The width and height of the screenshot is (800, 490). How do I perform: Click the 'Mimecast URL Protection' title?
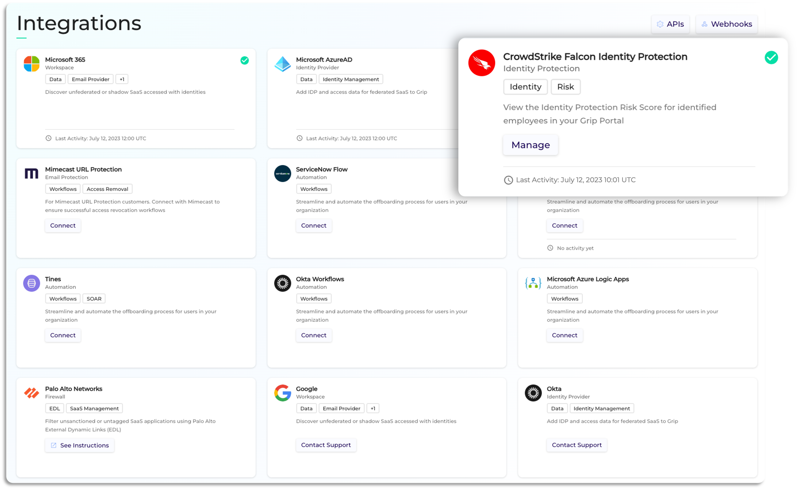click(x=83, y=169)
